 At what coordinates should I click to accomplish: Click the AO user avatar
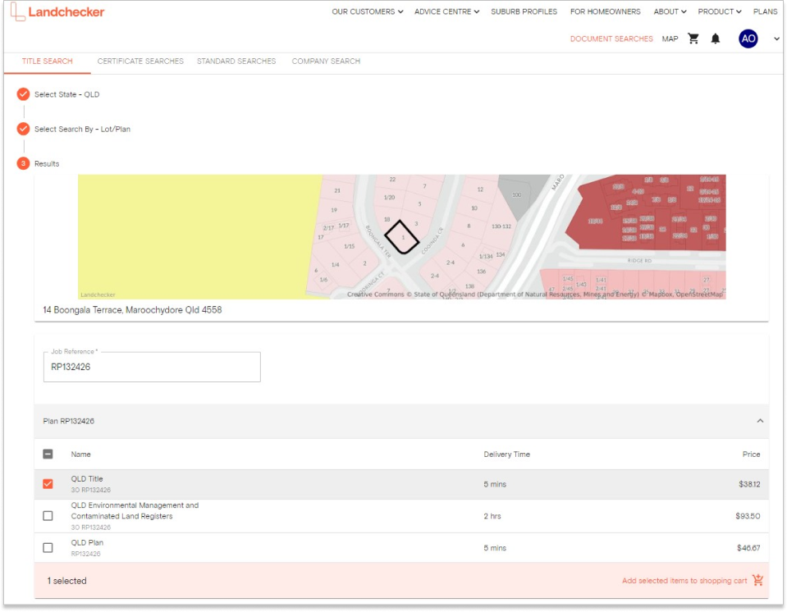coord(748,39)
